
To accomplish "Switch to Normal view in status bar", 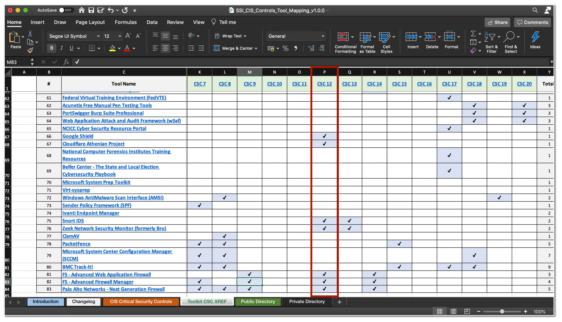I will [x=439, y=312].
